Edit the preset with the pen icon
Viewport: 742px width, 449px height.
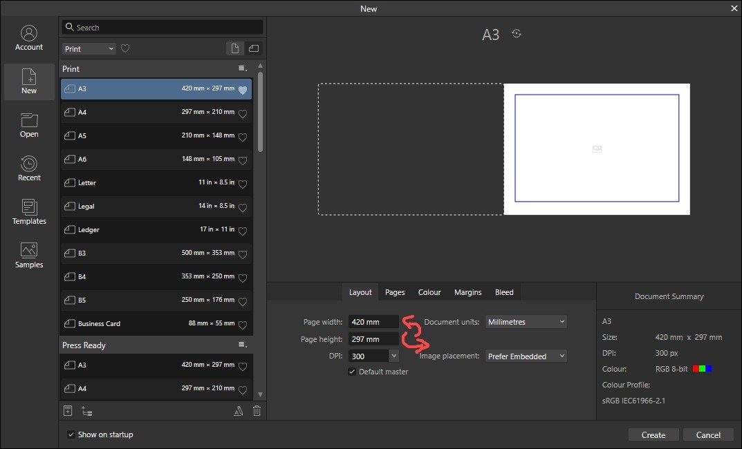pyautogui.click(x=238, y=410)
